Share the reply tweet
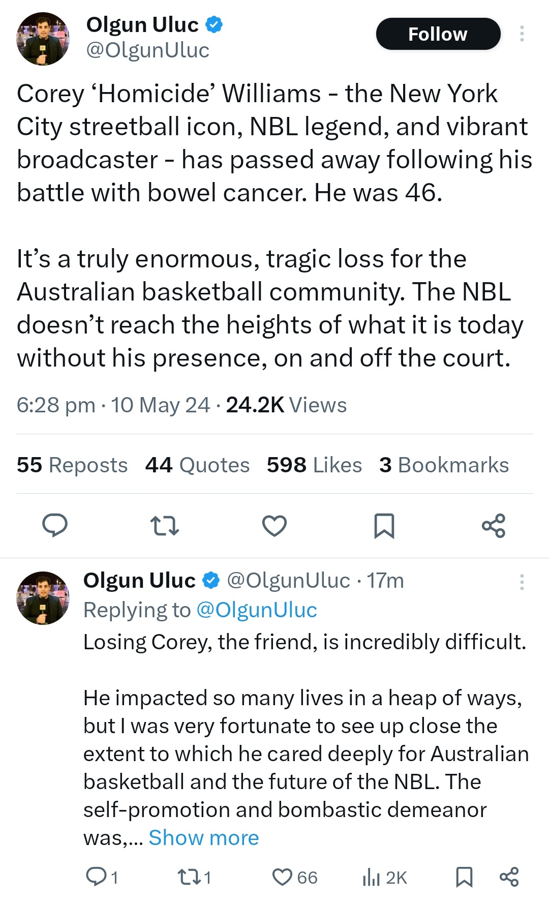Viewport: 549px width, 903px height. point(509,877)
